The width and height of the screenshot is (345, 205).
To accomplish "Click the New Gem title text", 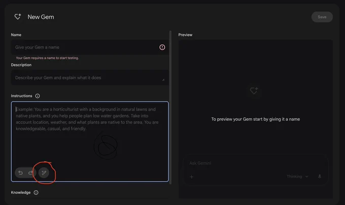I will (41, 17).
